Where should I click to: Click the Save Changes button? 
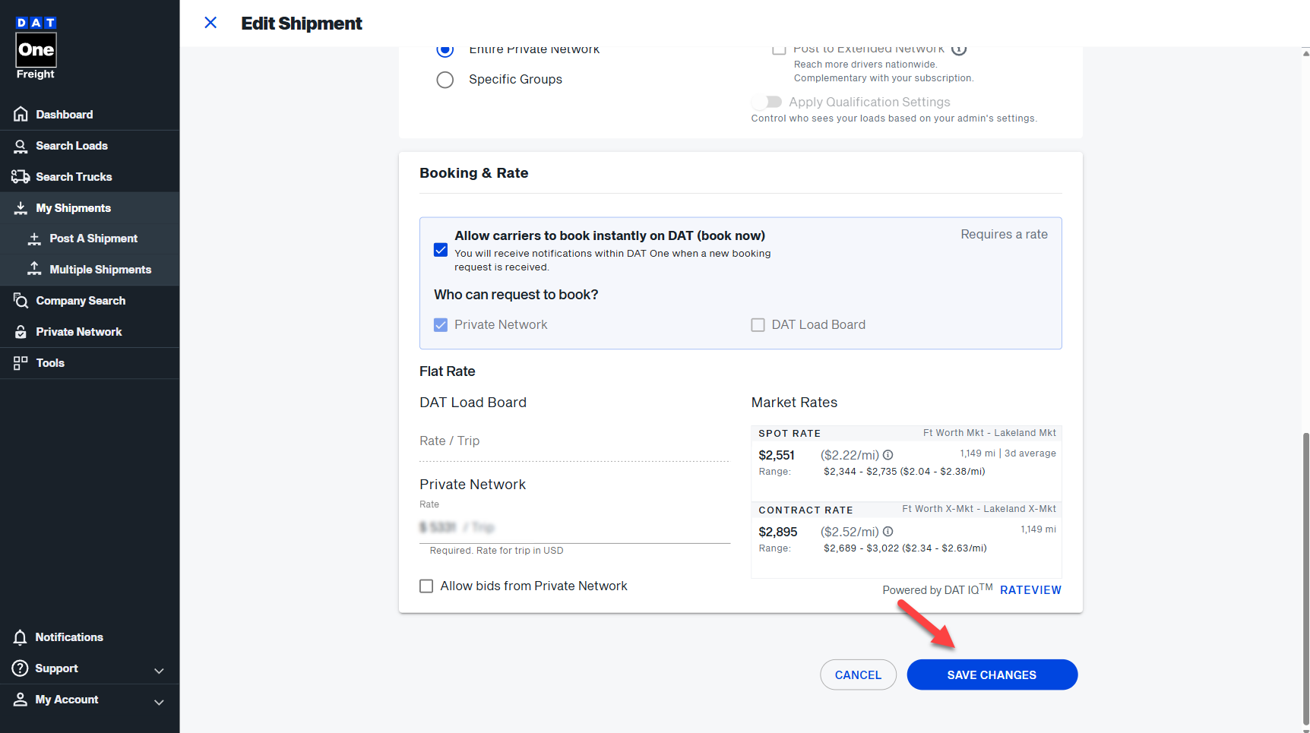pyautogui.click(x=992, y=675)
